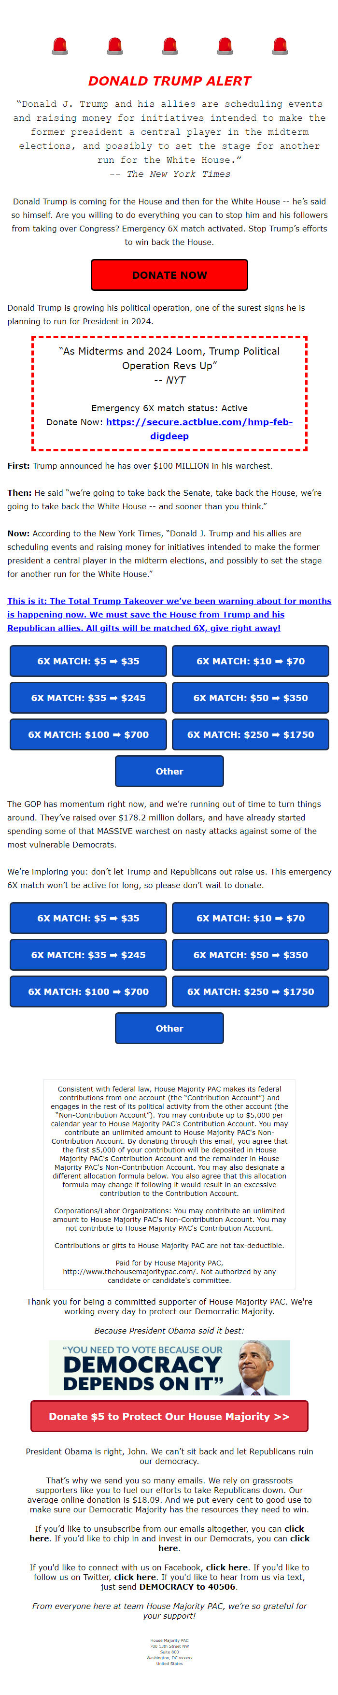Choose first 6X MATCH: $10 → $70 button

(x=251, y=661)
